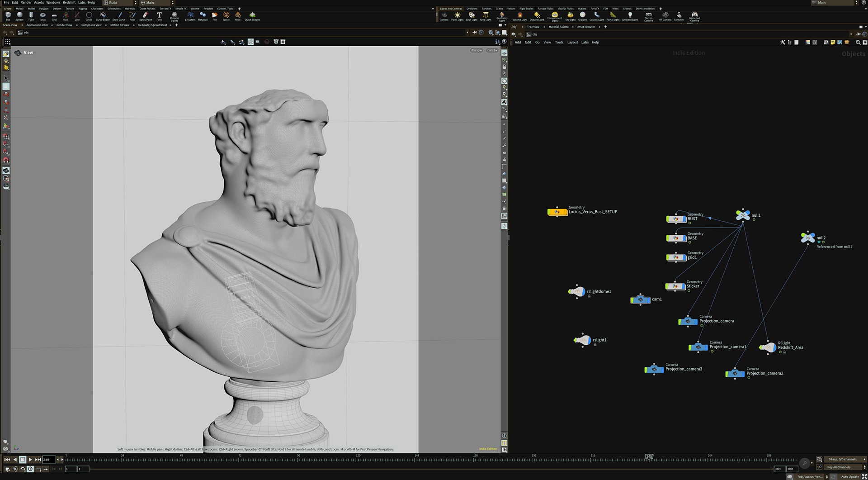Open the Main dropdown at top right

835,3
